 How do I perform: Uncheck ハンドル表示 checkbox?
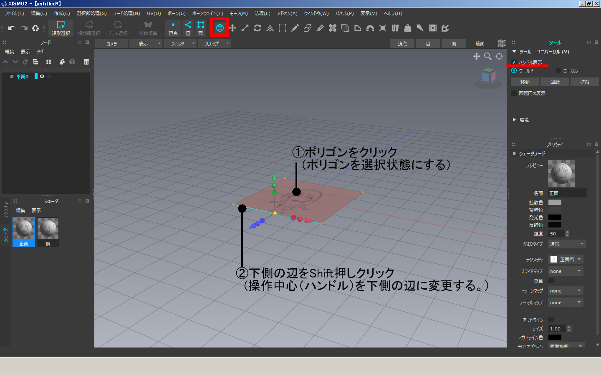coord(514,62)
